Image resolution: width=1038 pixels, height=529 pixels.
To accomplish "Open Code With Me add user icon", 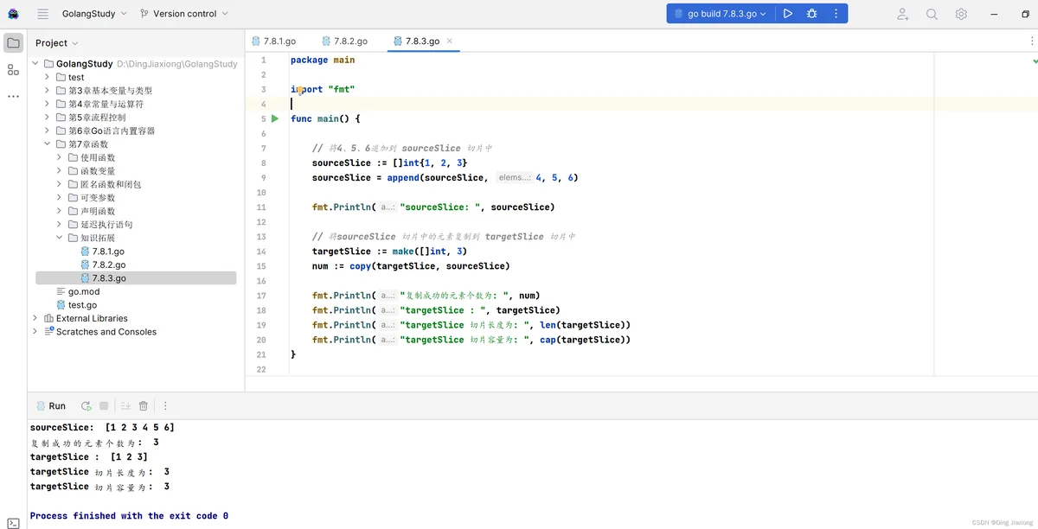I will 903,14.
